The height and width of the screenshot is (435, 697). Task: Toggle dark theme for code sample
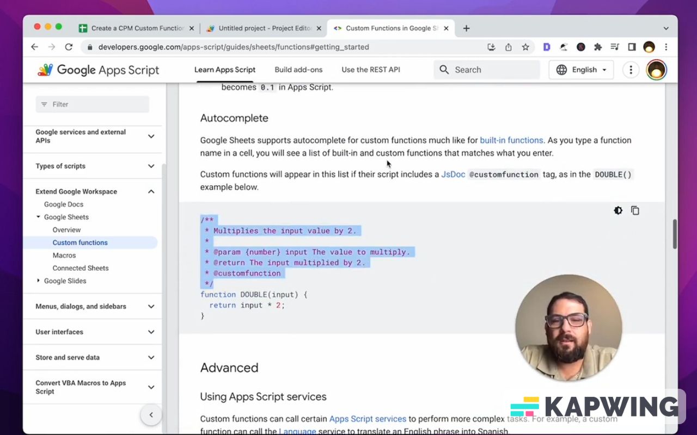(618, 210)
